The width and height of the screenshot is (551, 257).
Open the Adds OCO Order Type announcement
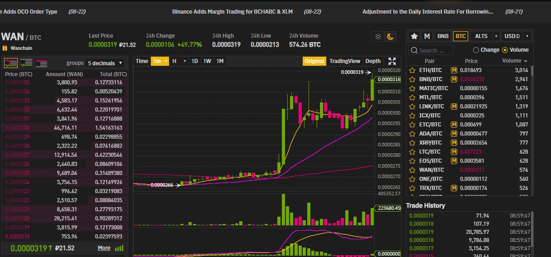tap(29, 11)
